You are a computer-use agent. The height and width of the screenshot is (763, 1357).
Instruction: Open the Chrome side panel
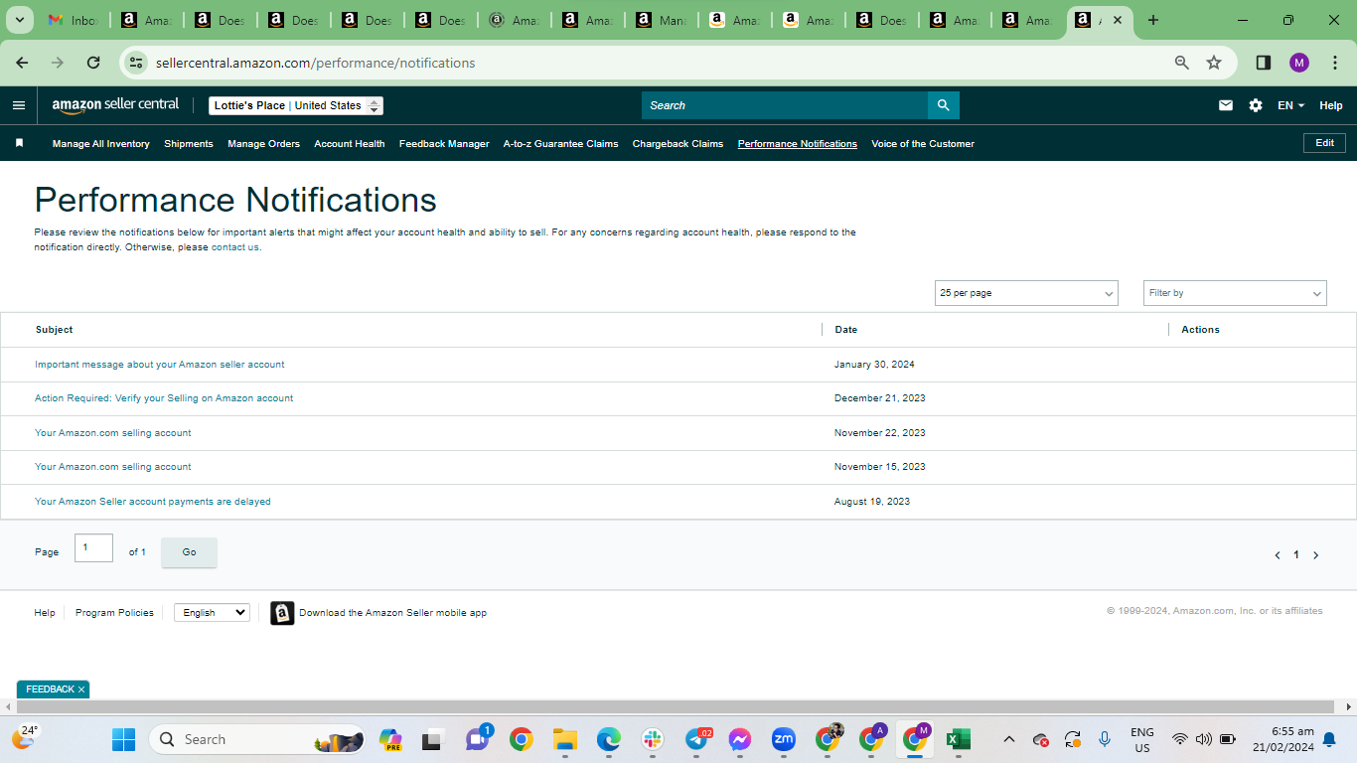tap(1264, 63)
